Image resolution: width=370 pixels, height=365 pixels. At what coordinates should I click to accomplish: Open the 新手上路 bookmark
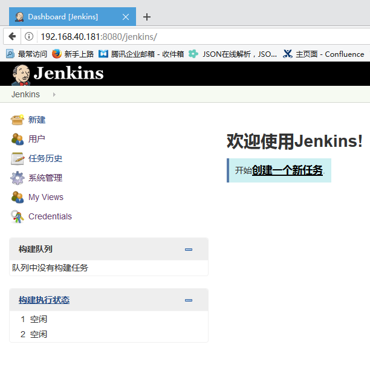73,54
